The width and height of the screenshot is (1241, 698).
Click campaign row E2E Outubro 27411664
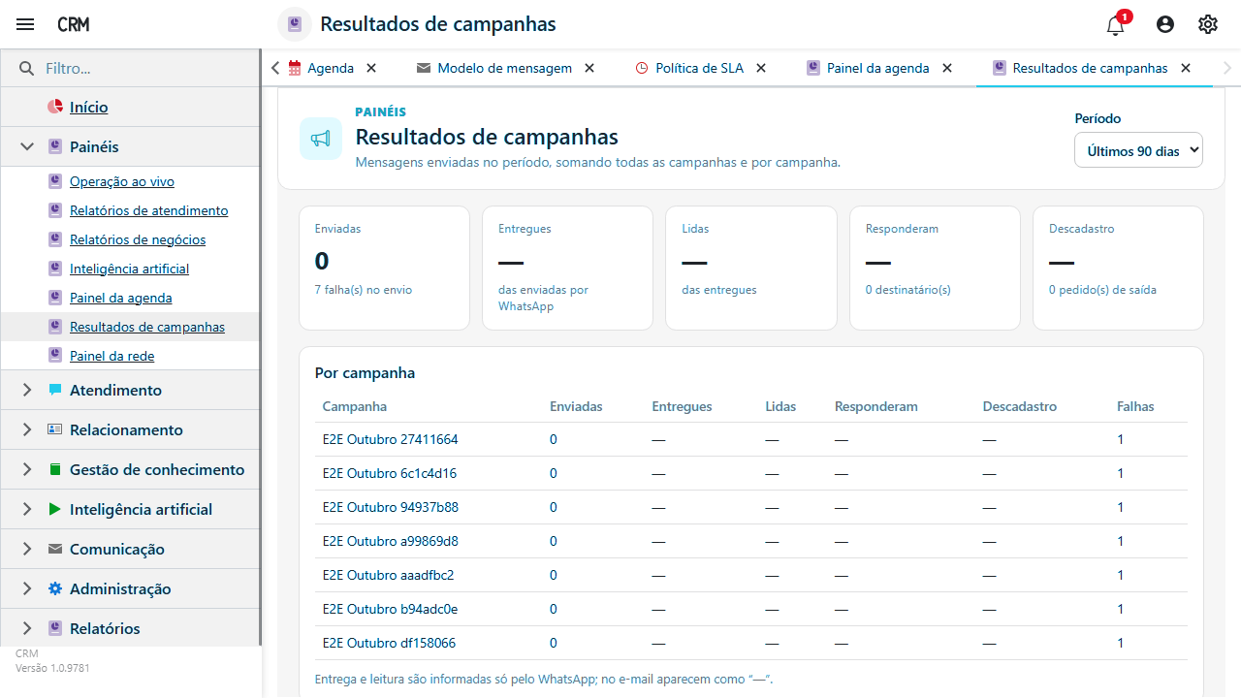coord(751,439)
